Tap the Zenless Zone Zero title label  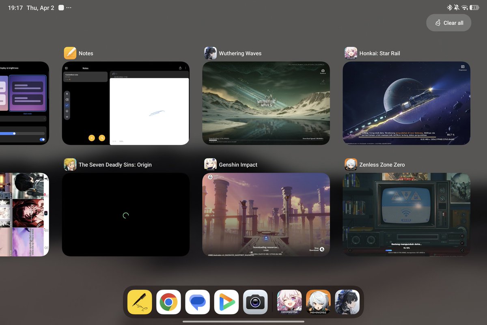click(x=382, y=165)
